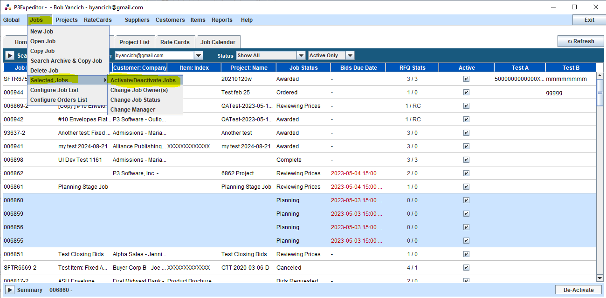Expand the Summary panel arrow icon

coord(10,290)
